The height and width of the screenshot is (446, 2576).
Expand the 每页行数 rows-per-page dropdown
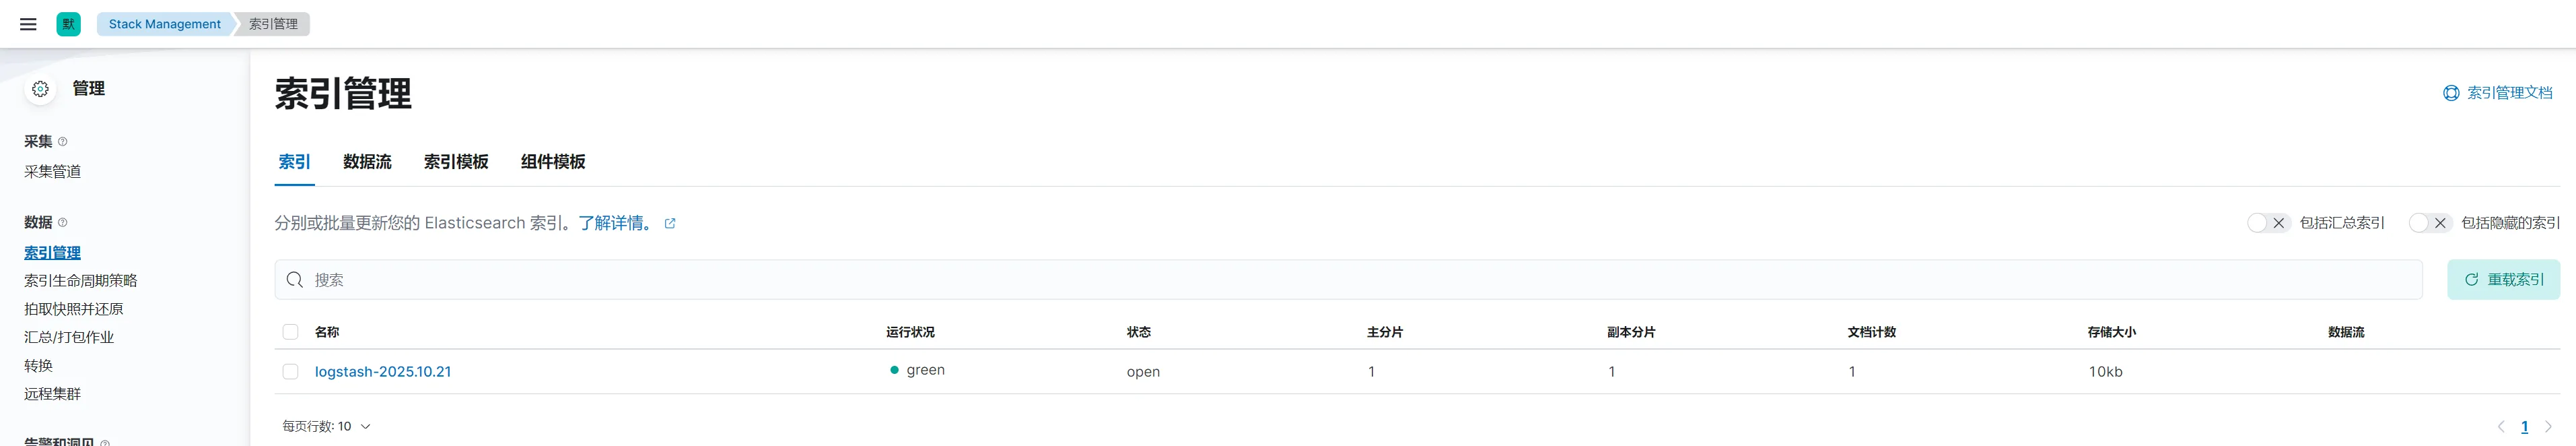coord(326,426)
